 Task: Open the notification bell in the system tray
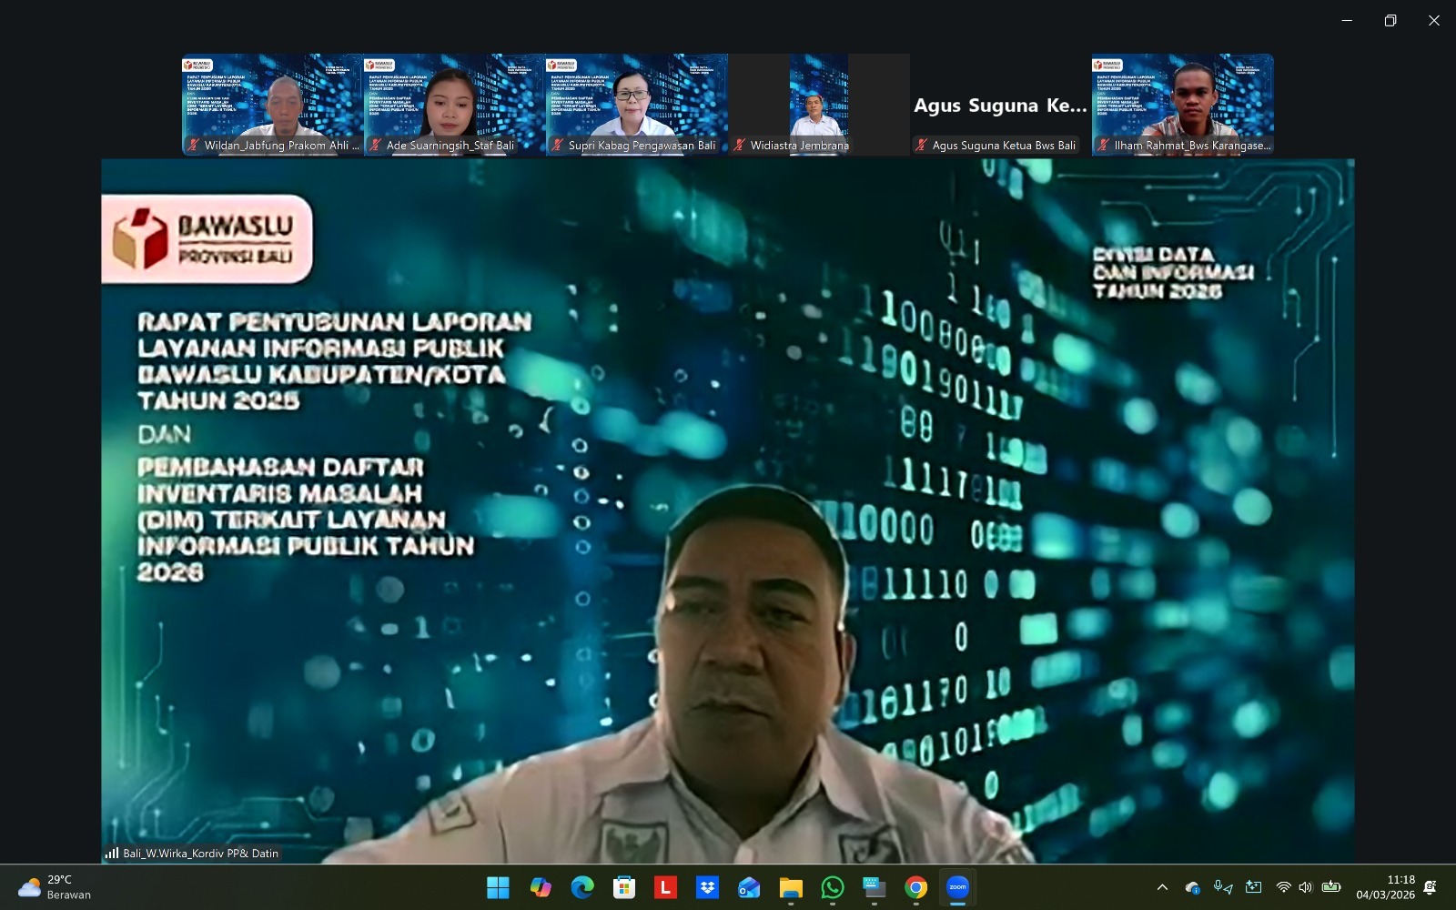(1431, 887)
